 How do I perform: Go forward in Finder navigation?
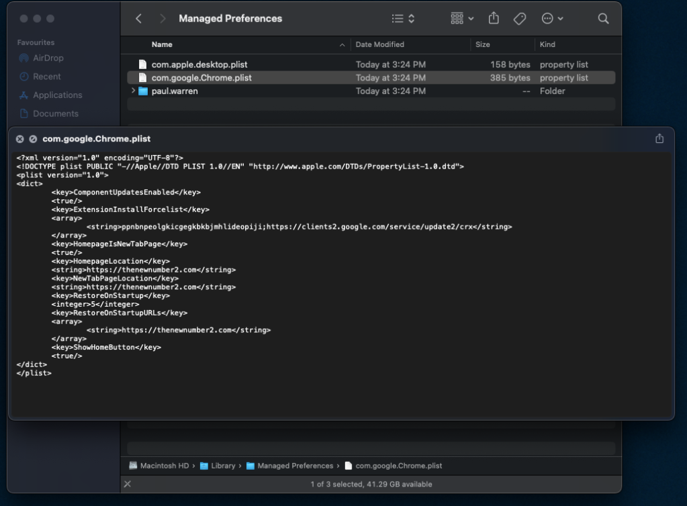click(163, 18)
